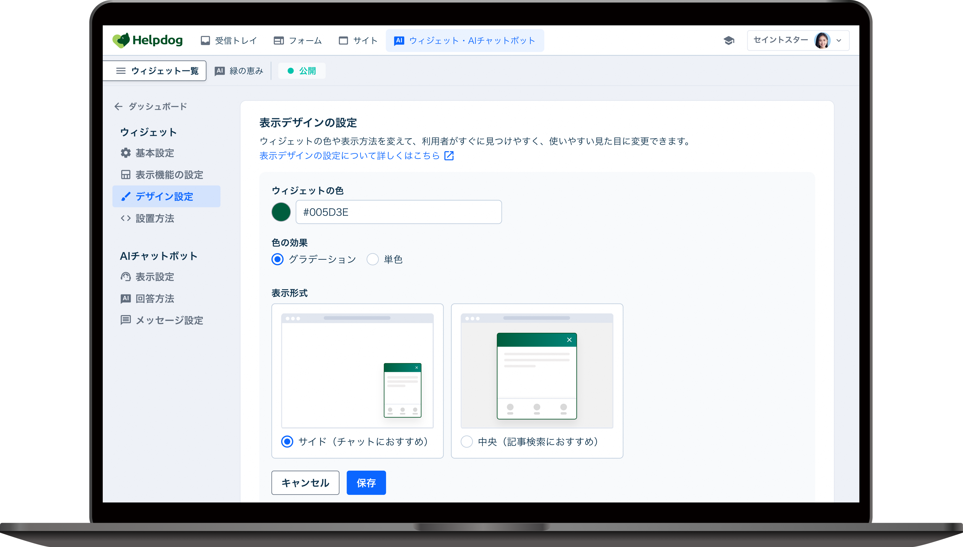Open the ウィジェット一覧 hamburger menu
Image resolution: width=963 pixels, height=547 pixels.
coord(121,71)
